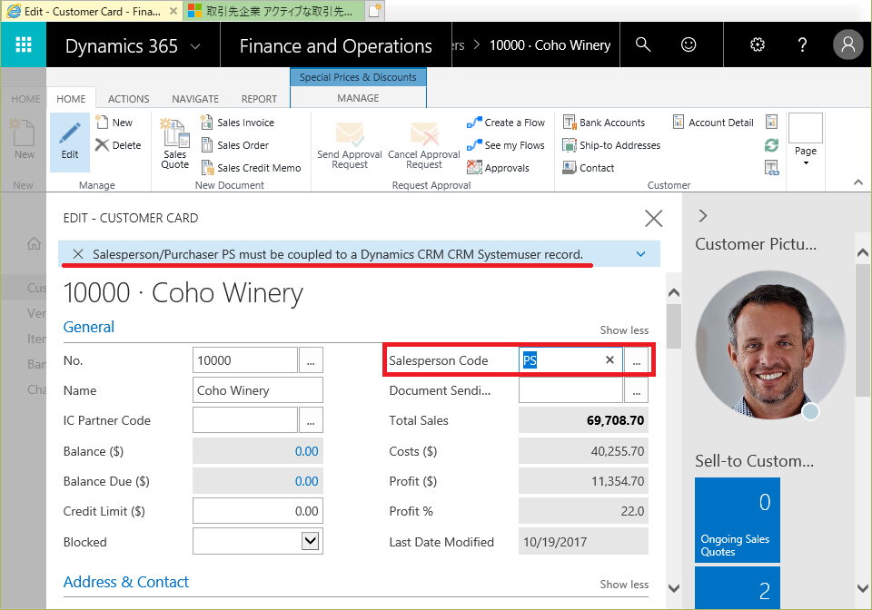
Task: Open the IC Partner Code lookup button
Action: pyautogui.click(x=311, y=420)
